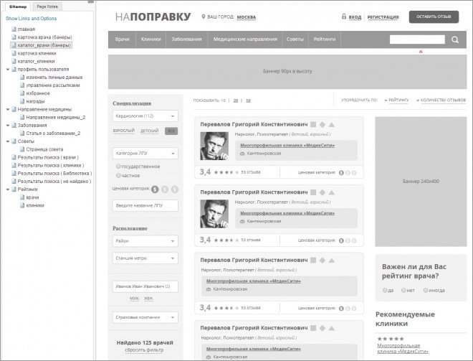
Task: Toggle the ВСЕ age filter button
Action: pos(171,131)
